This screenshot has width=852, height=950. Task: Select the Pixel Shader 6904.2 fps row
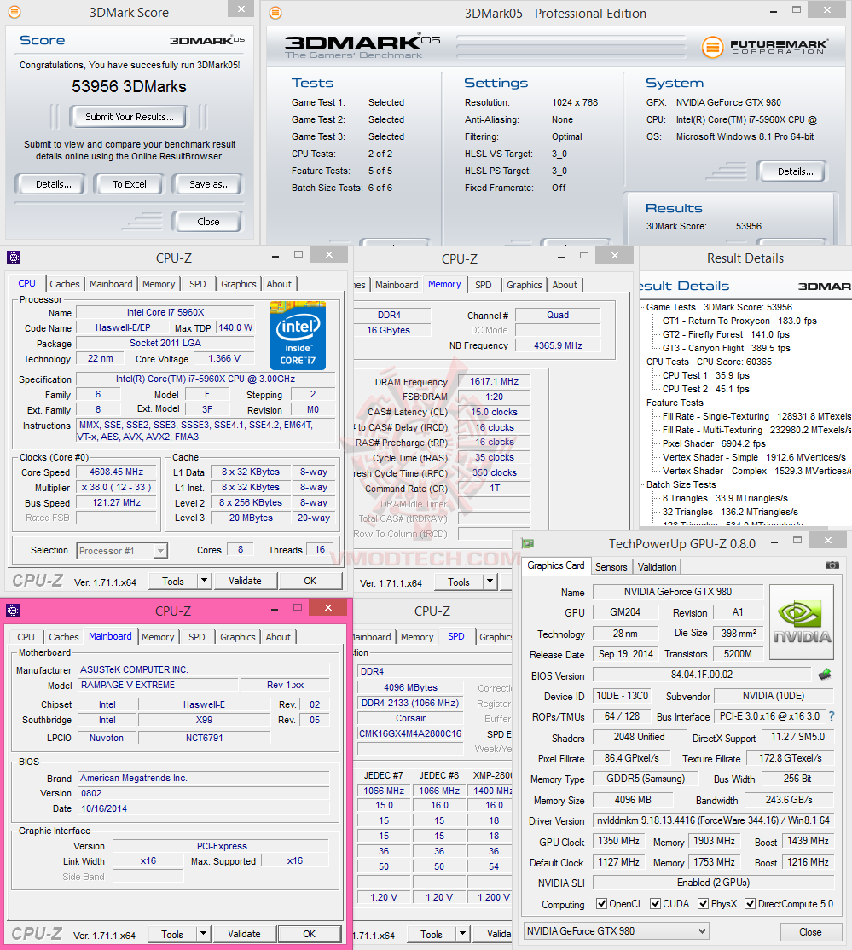[x=714, y=443]
